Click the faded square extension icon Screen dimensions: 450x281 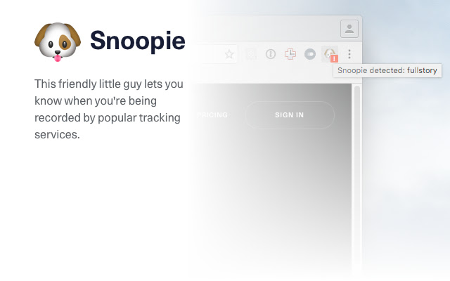pyautogui.click(x=251, y=54)
